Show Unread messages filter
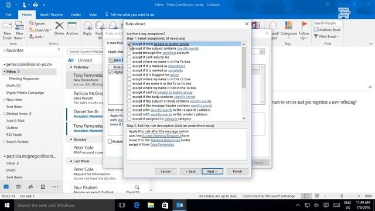The width and height of the screenshot is (375, 211). click(x=84, y=60)
